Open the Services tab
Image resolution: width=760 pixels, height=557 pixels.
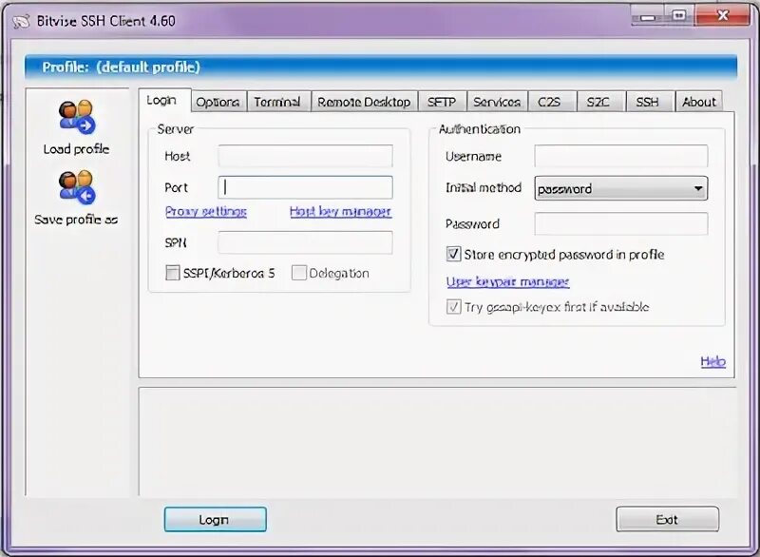pos(497,102)
